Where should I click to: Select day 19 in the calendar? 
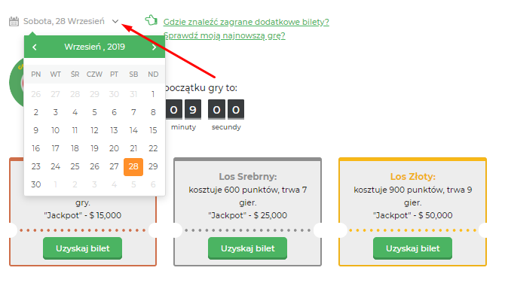coord(94,148)
